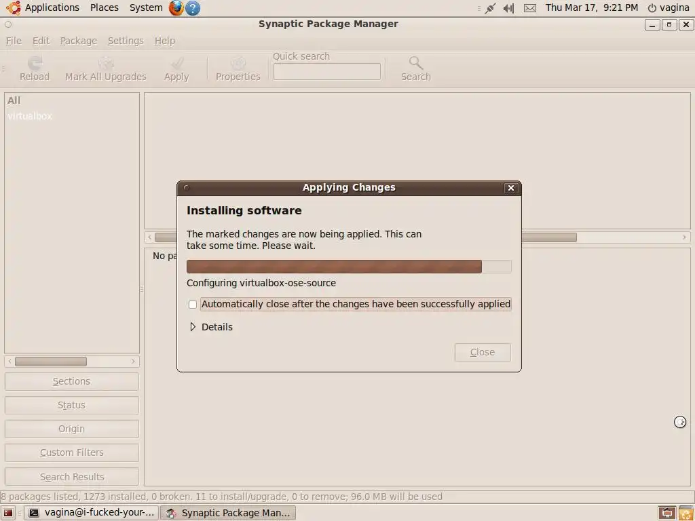Switch to the terminal taskbar window
The height and width of the screenshot is (521, 695).
coord(91,513)
